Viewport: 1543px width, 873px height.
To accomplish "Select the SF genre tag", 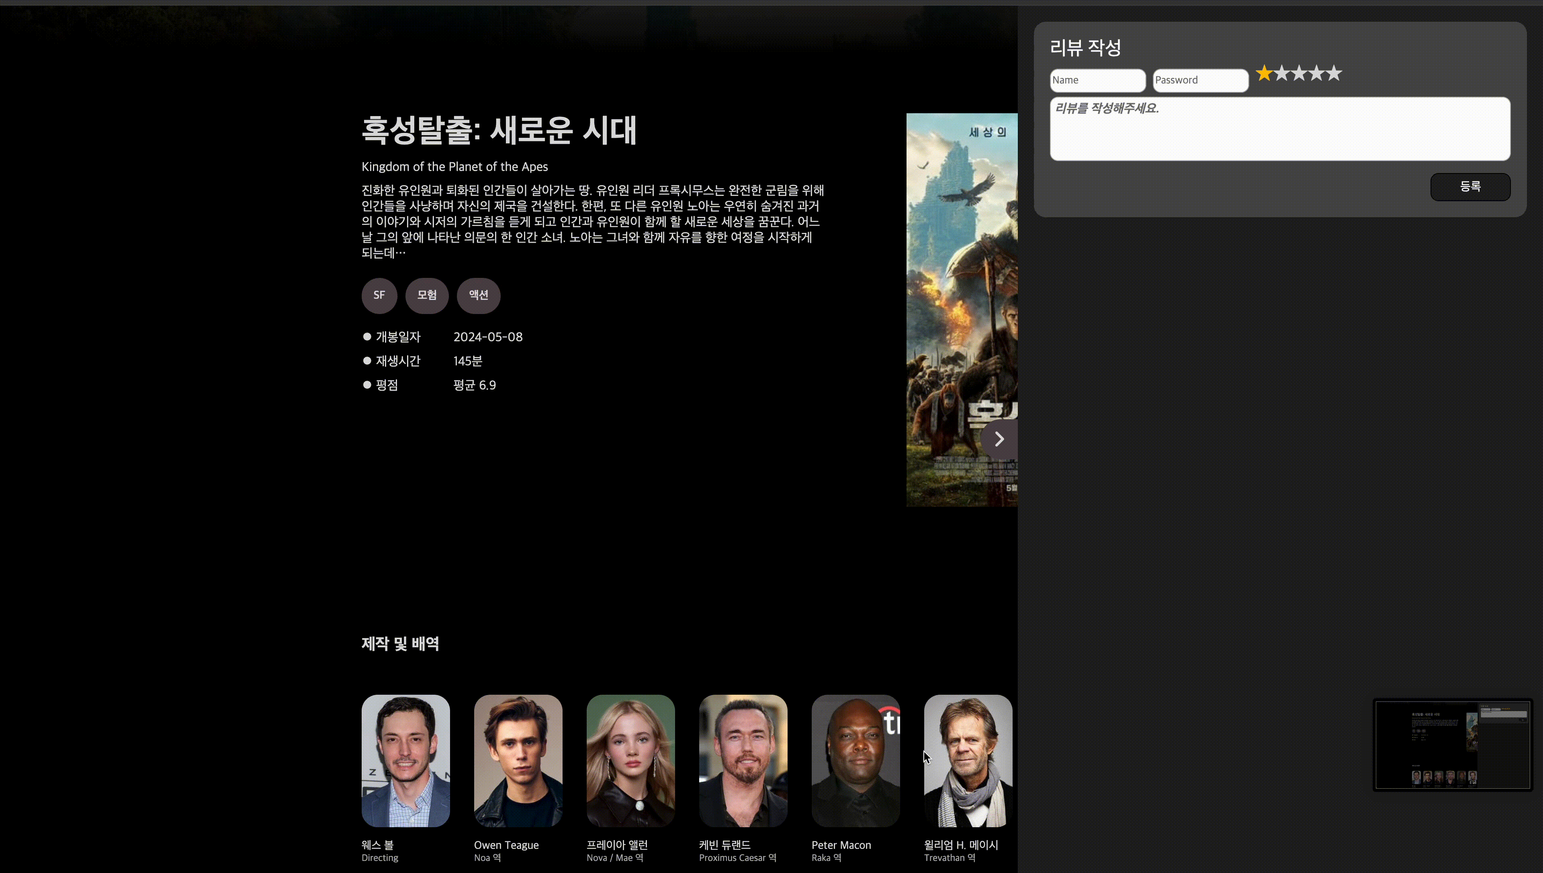I will 379,295.
